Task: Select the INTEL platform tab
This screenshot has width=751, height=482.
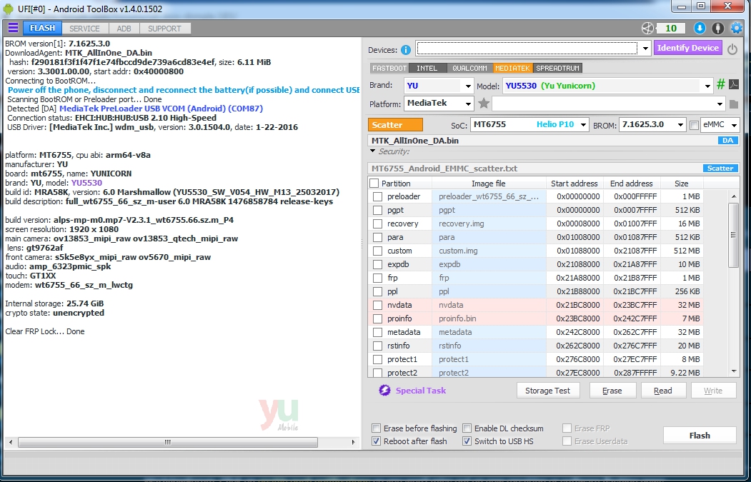Action: tap(427, 68)
